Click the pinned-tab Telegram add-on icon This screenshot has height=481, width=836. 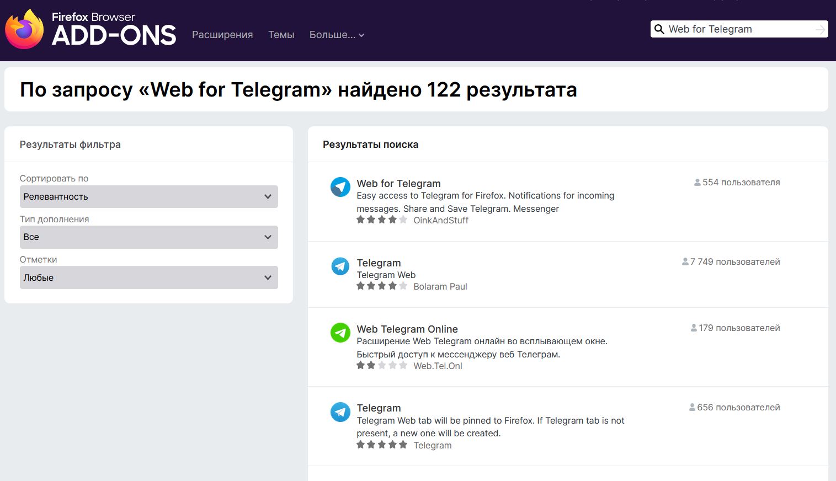coord(340,412)
